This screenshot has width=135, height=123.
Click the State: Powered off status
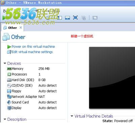tap(117, 121)
